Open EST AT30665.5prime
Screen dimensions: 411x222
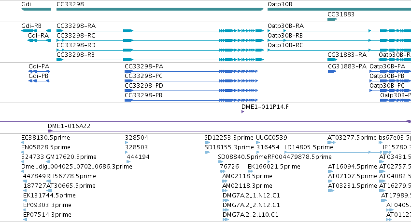point(71,186)
